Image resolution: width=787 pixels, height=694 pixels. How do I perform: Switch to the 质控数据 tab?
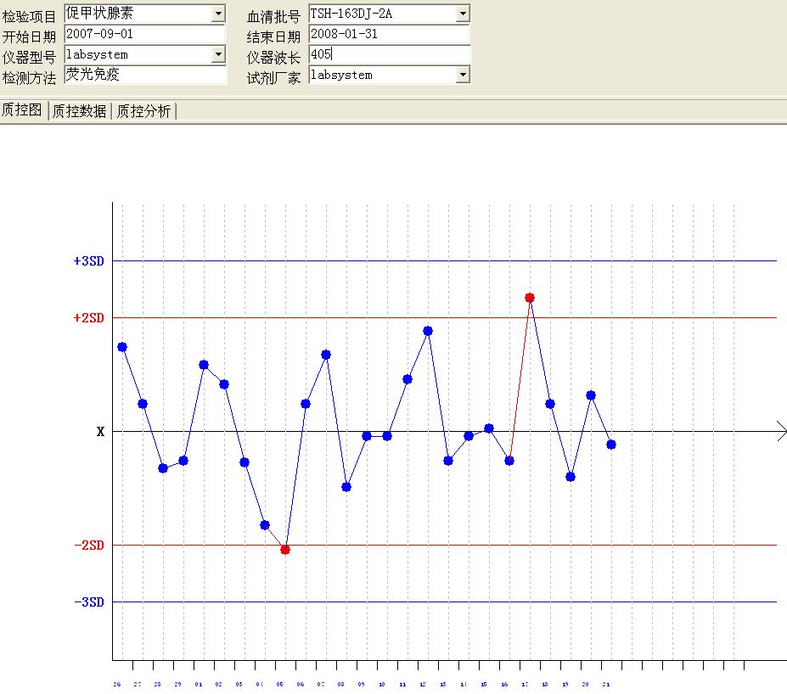(79, 111)
